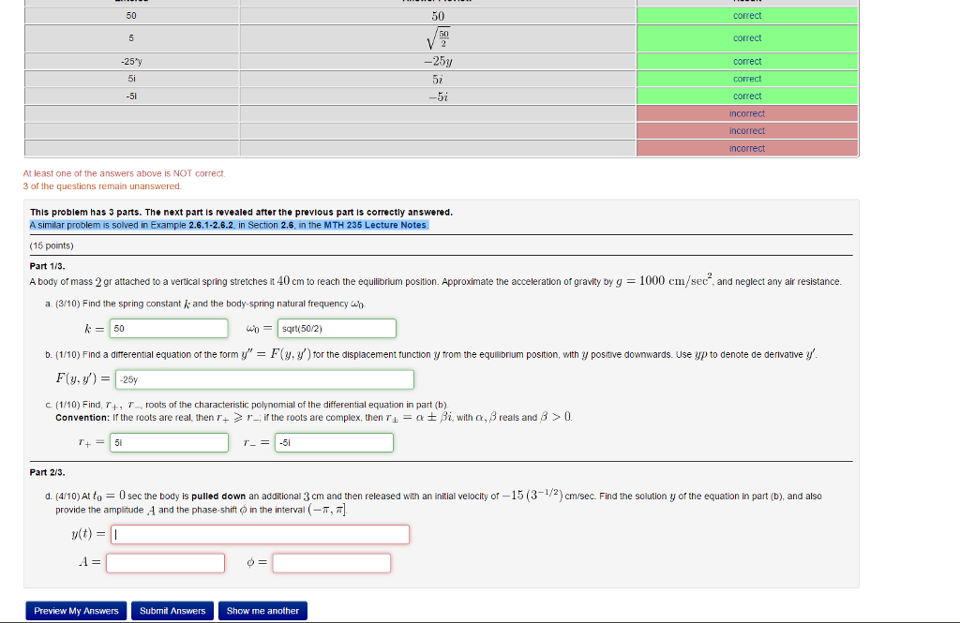The image size is (960, 623).
Task: Click the empty y(t) solution field
Action: tap(262, 533)
